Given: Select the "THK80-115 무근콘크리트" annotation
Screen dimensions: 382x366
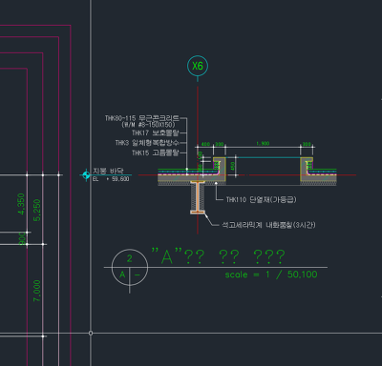Looking at the screenshot, I should pos(142,118).
